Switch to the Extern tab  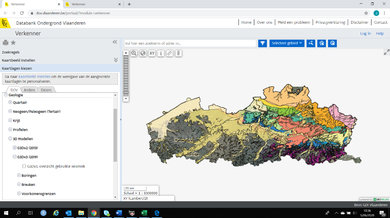[46, 90]
